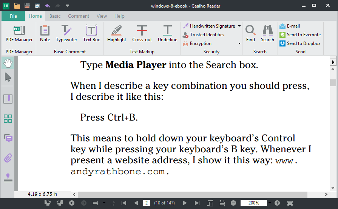Pick the Cross-out text tool
Screen dimensions: 338x209
pyautogui.click(x=142, y=33)
